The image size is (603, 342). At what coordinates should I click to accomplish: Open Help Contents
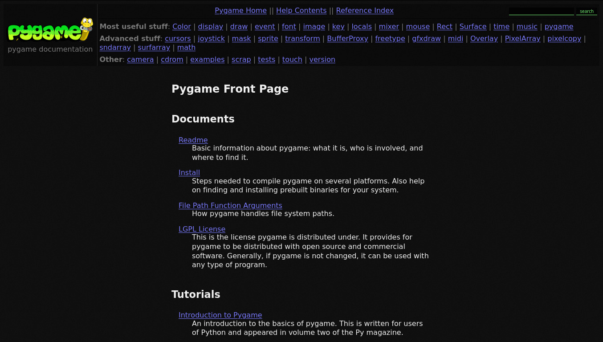coord(301,11)
